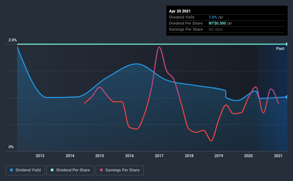The width and height of the screenshot is (293, 181).
Task: Click the pink dot in Earnings Per Share legend
Action: [x=101, y=170]
